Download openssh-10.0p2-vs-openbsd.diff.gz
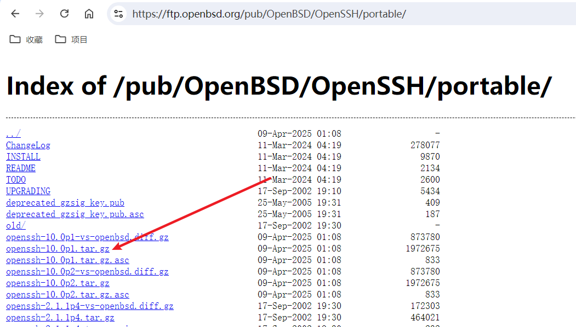 pyautogui.click(x=88, y=272)
